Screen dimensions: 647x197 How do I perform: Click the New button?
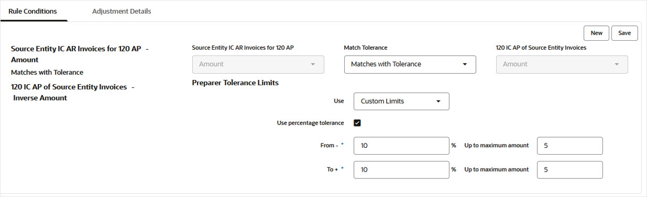(597, 33)
